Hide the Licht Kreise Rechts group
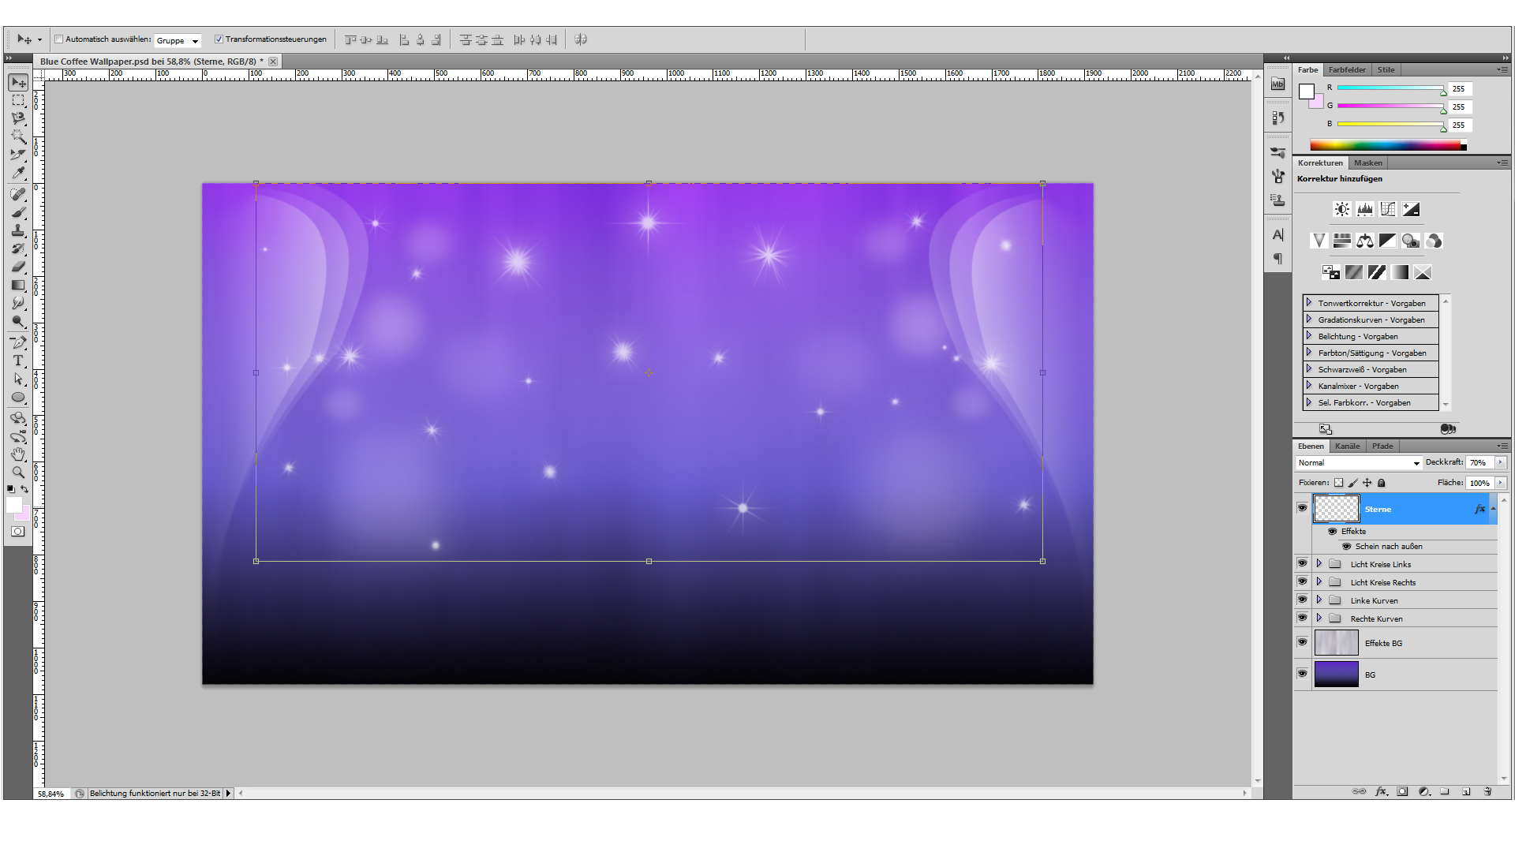Viewport: 1515px width, 852px height. tap(1302, 581)
